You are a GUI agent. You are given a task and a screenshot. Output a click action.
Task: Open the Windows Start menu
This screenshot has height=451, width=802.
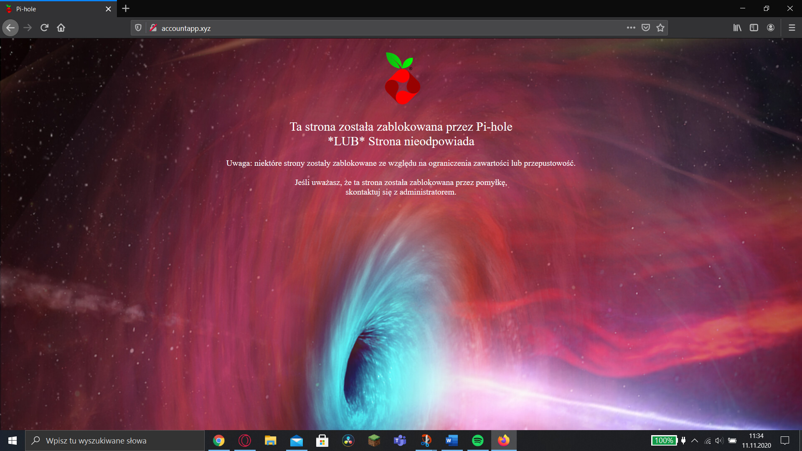point(13,441)
